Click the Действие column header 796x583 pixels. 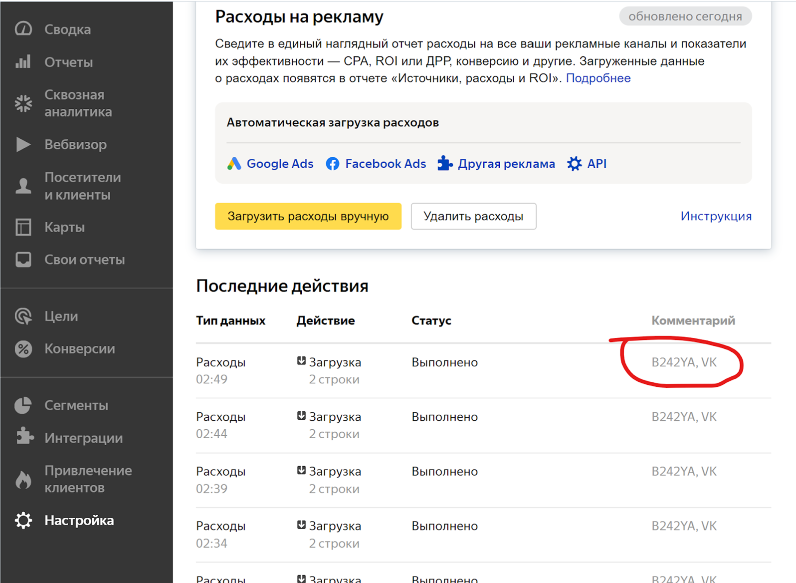(x=326, y=320)
